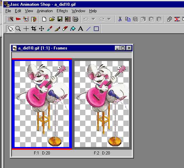This screenshot has width=184, height=168.
Task: Open a file with folder icon
Action: tap(52, 19)
